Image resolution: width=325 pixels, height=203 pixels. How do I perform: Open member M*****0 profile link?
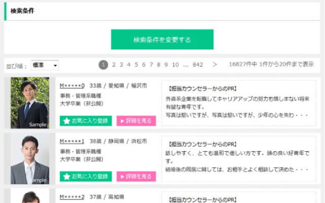[72, 86]
